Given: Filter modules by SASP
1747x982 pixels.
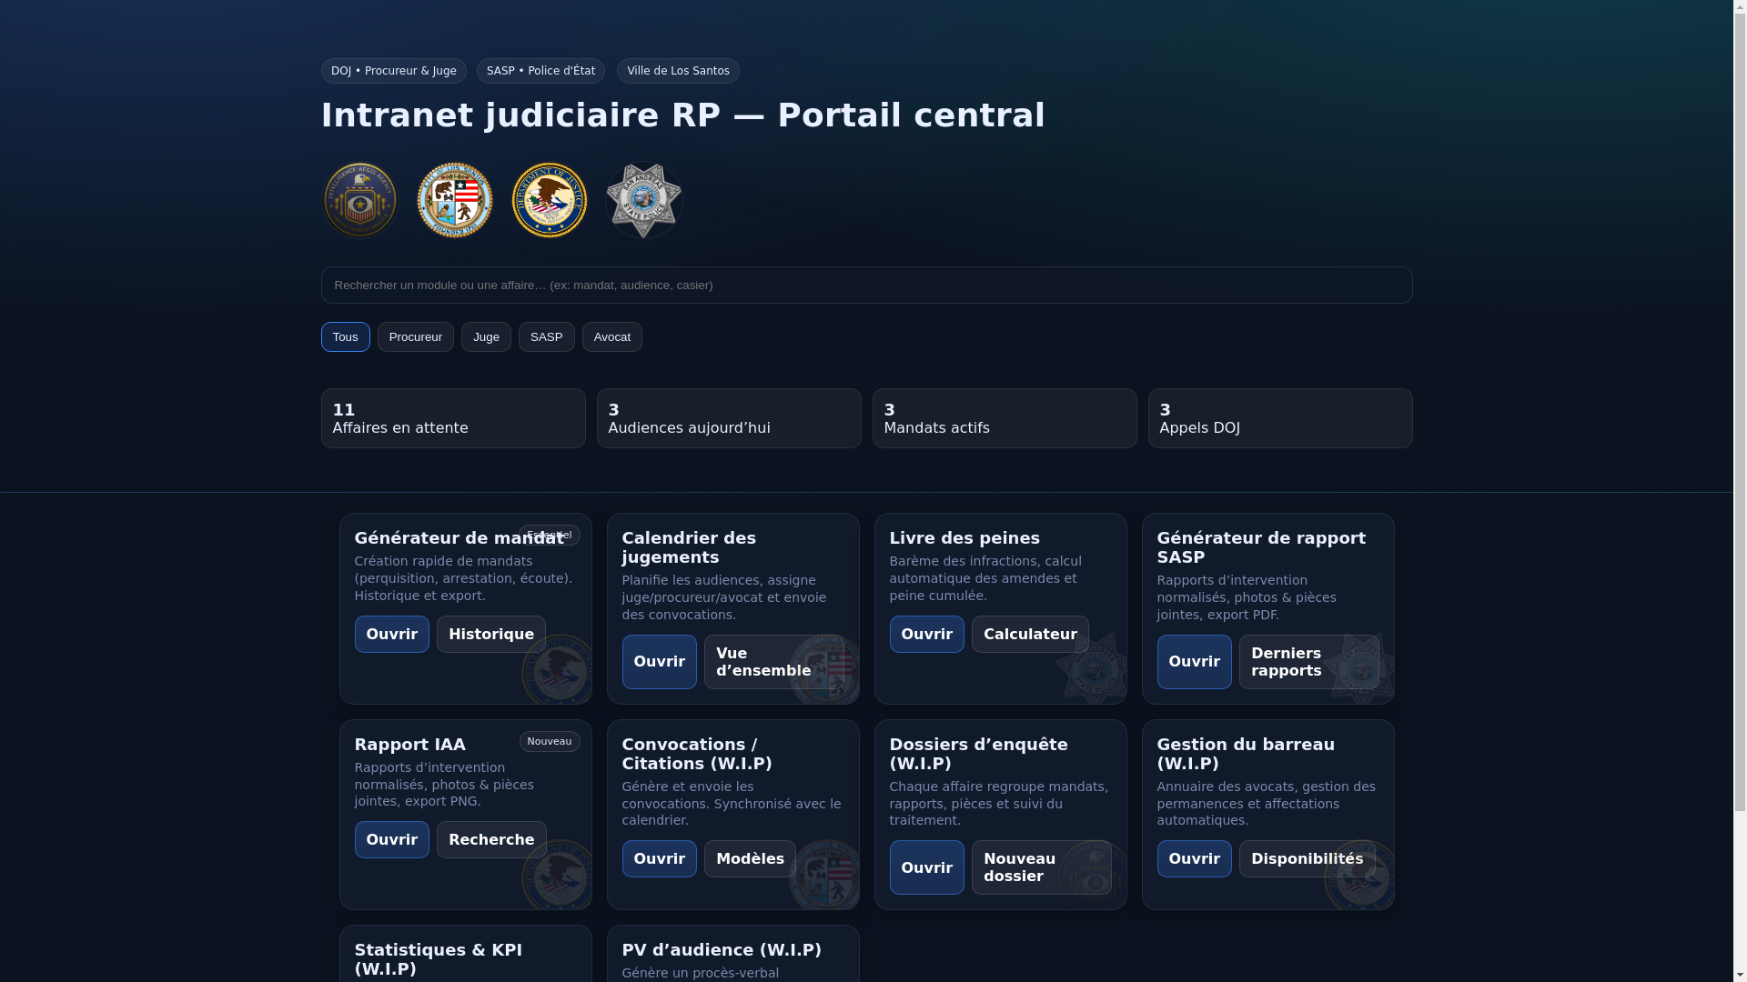Looking at the screenshot, I should (546, 337).
